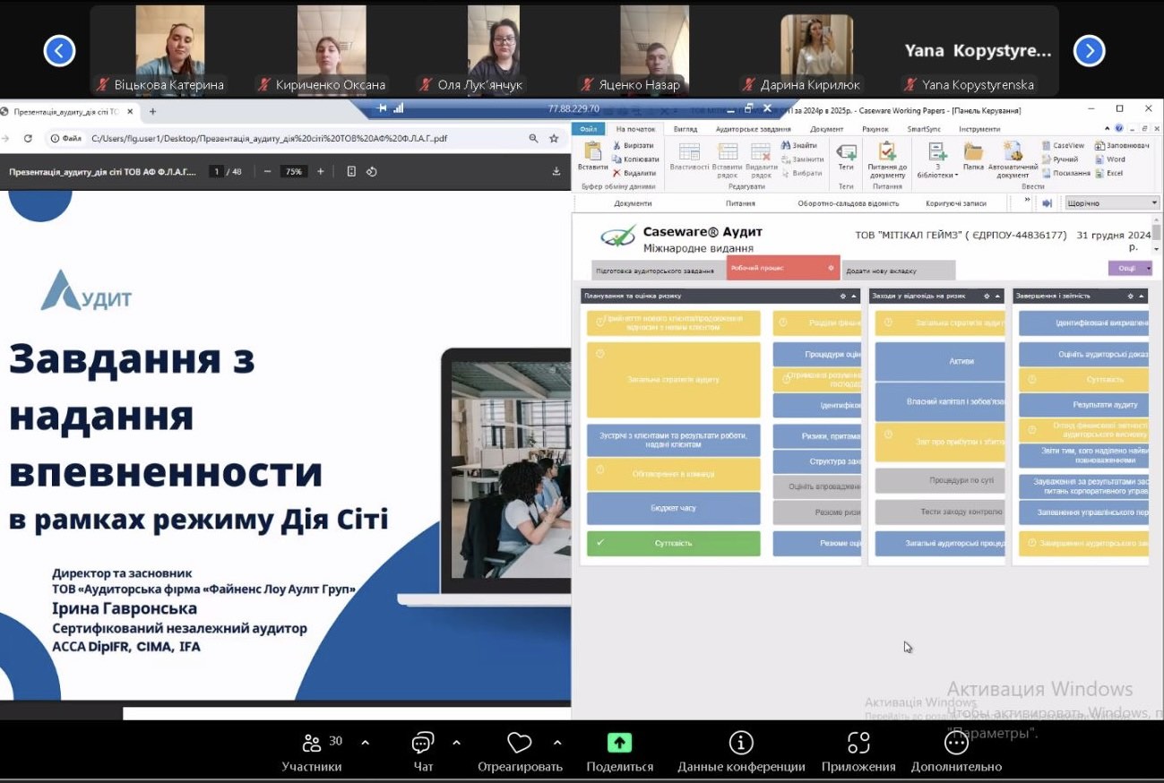Click the Папка folder icon
1164x783 pixels.
click(x=973, y=151)
